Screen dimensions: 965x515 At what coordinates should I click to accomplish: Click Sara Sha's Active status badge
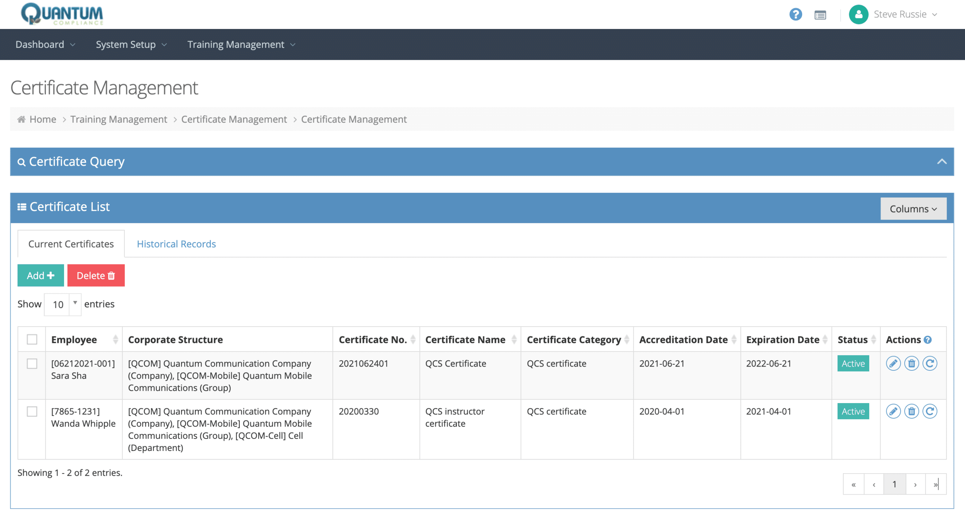853,364
